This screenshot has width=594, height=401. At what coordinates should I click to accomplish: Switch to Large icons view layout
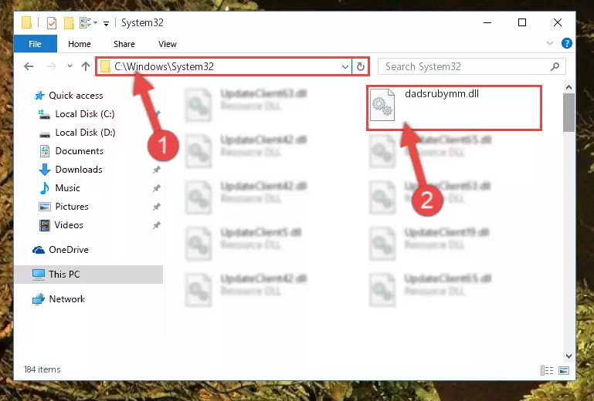pos(564,370)
